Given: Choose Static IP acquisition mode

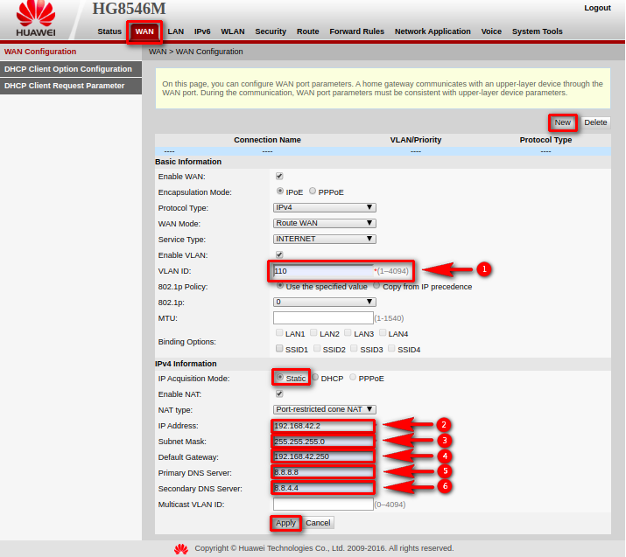Looking at the screenshot, I should pos(280,378).
